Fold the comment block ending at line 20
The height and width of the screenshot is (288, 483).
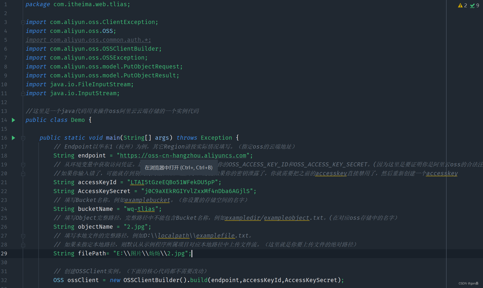coord(23,174)
